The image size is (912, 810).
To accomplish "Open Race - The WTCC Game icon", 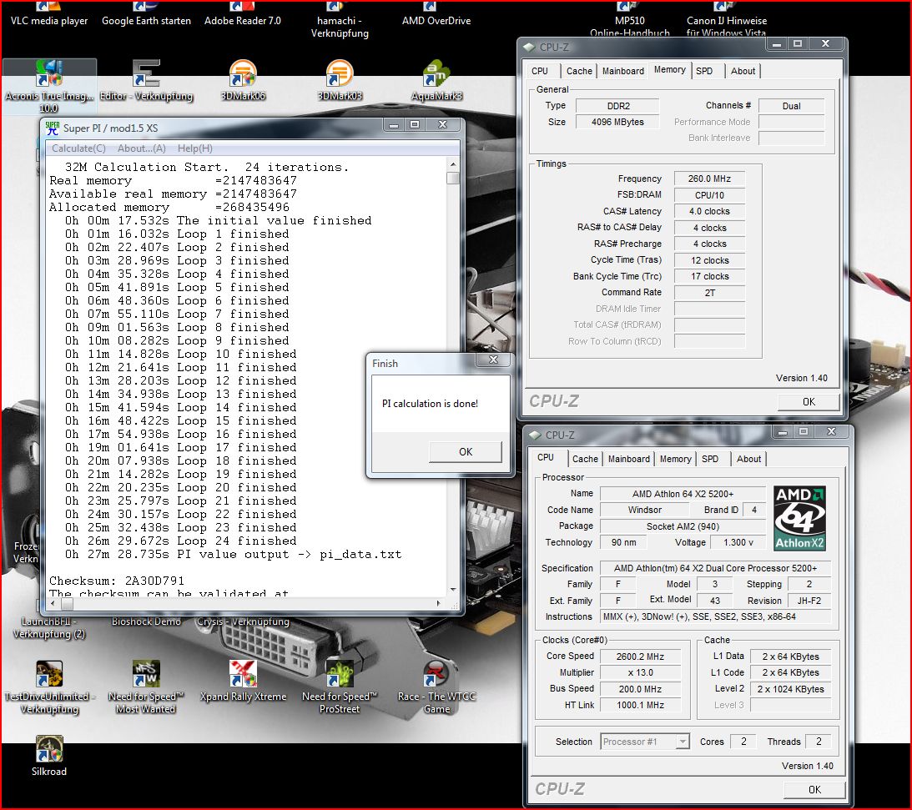I will click(x=436, y=674).
